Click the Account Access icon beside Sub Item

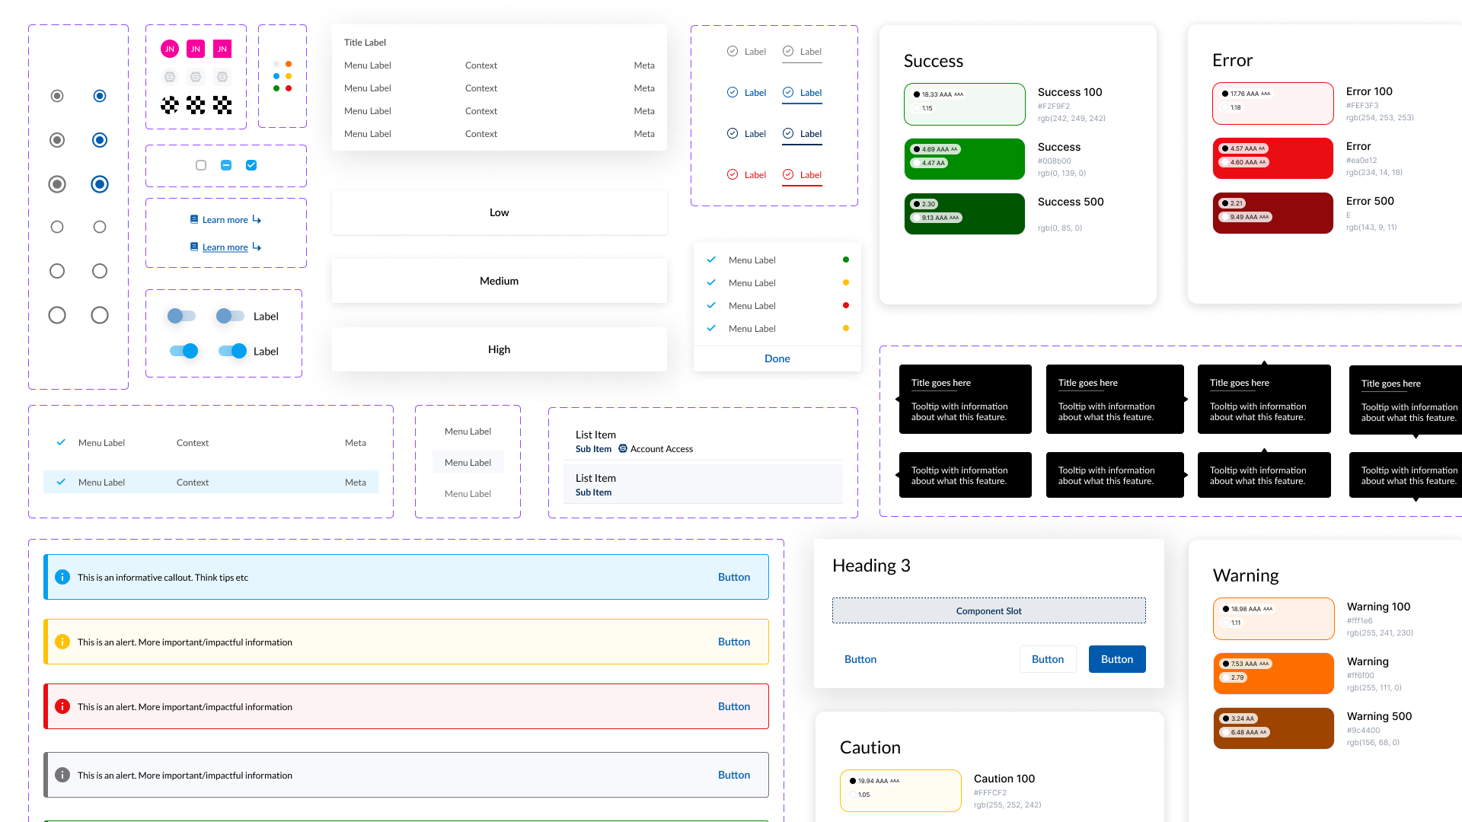623,448
